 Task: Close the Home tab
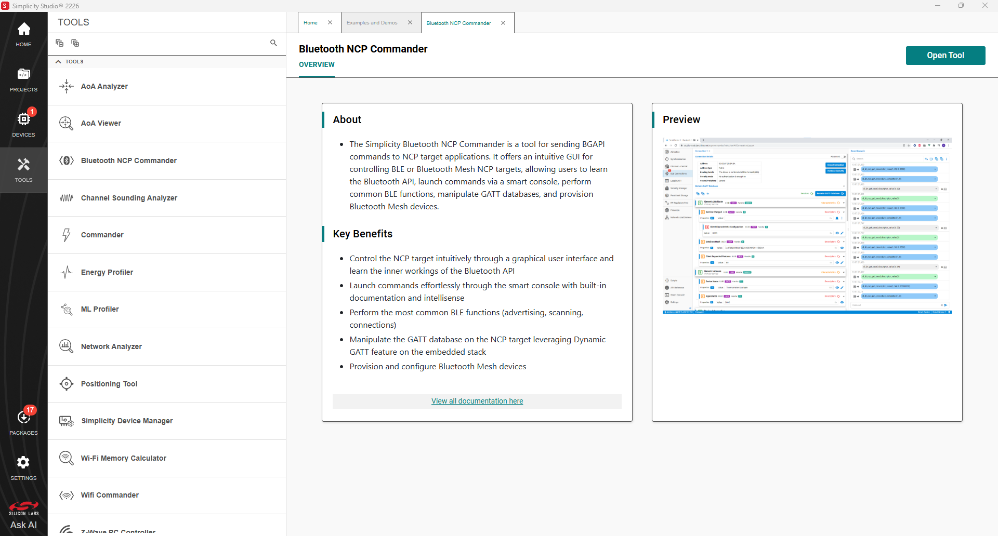pos(330,22)
